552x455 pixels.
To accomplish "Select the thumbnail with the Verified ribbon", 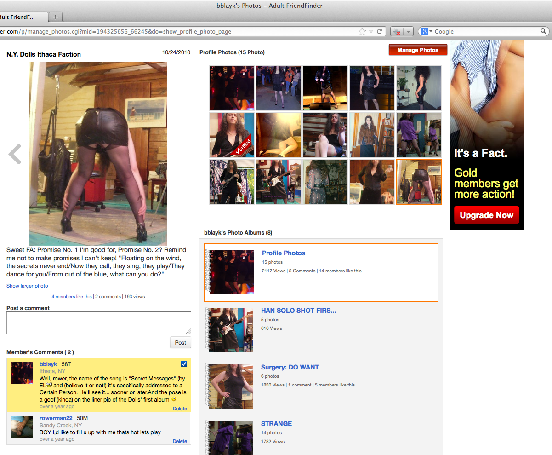I will point(231,135).
